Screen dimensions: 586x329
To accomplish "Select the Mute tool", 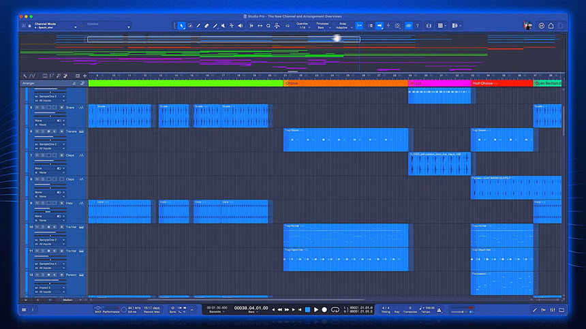I will click(223, 26).
